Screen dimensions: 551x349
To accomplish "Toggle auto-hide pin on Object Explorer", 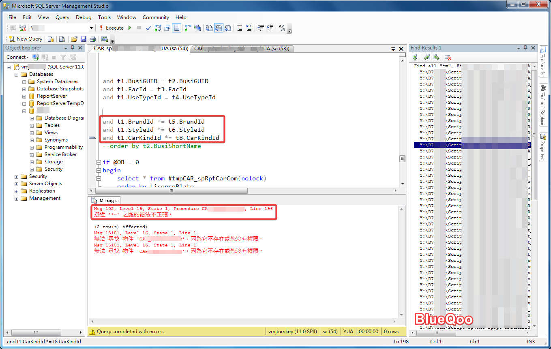I will click(x=73, y=48).
